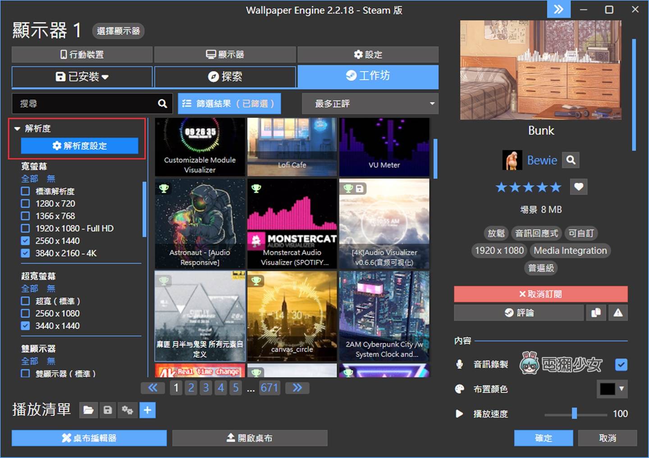Open the 最多正評 sorting dropdown
The image size is (649, 458).
point(370,103)
